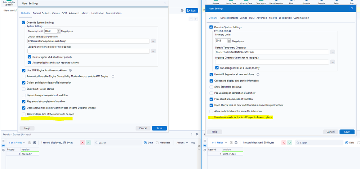This screenshot has width=360, height=169.
Task: Browse for temporary directory in left dialog
Action: pyautogui.click(x=154, y=41)
